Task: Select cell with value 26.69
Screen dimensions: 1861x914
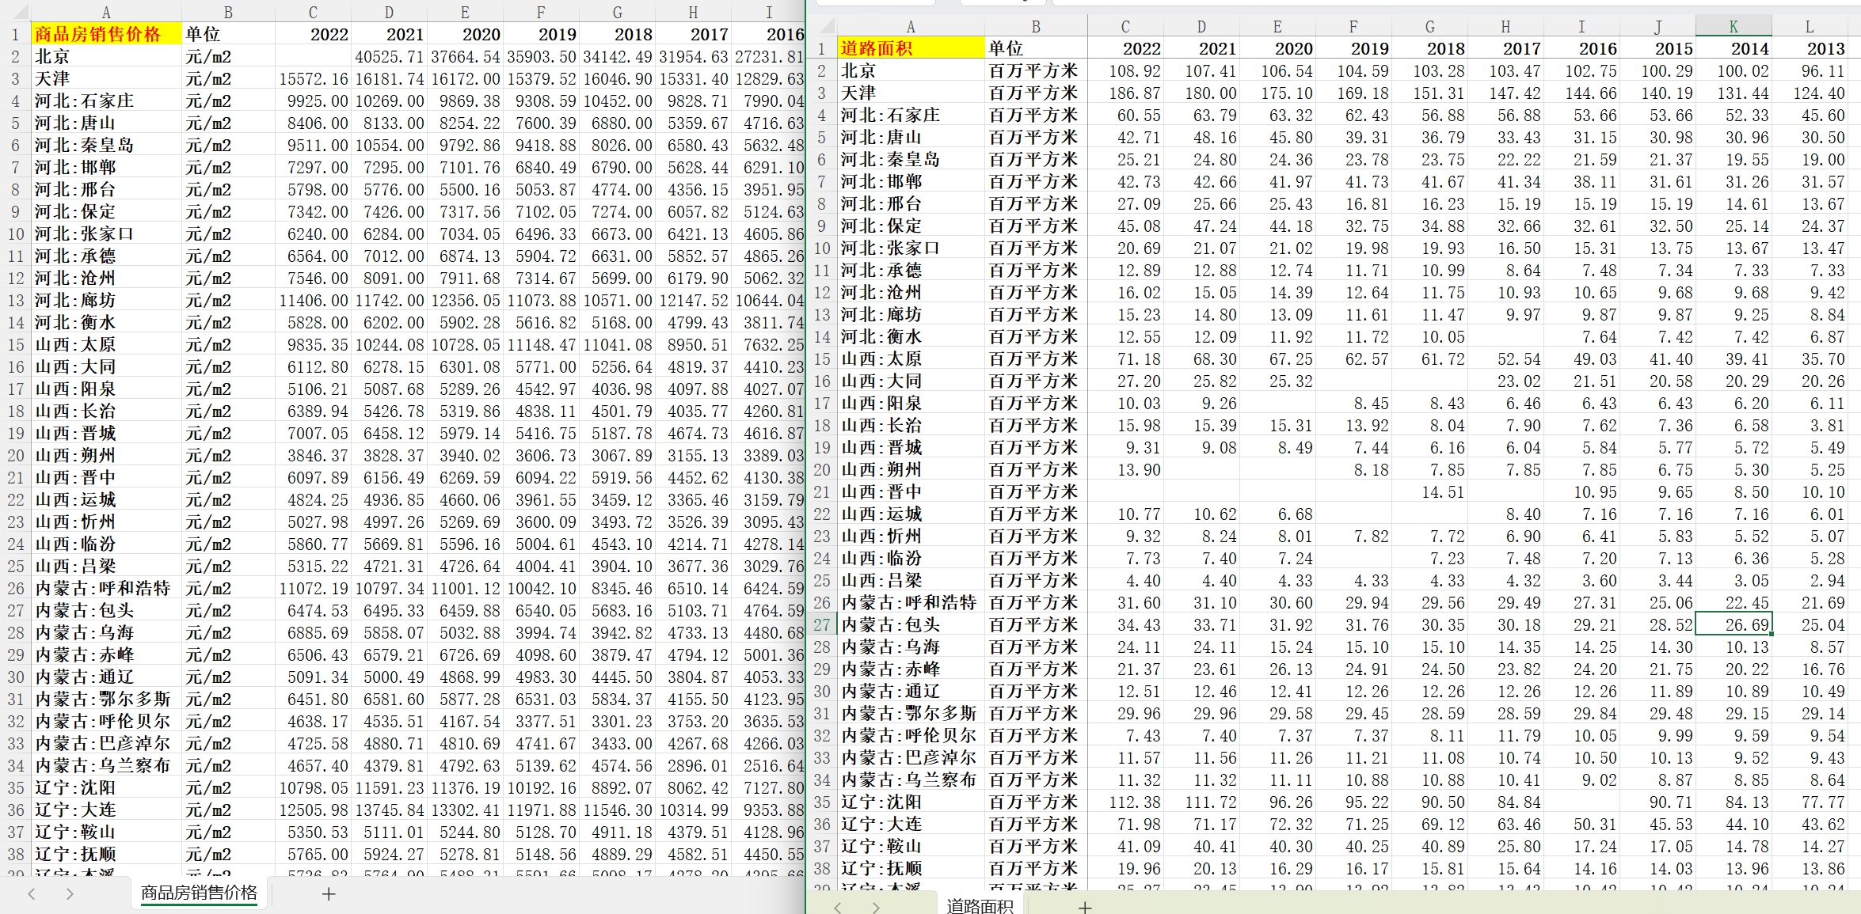Action: coord(1733,624)
